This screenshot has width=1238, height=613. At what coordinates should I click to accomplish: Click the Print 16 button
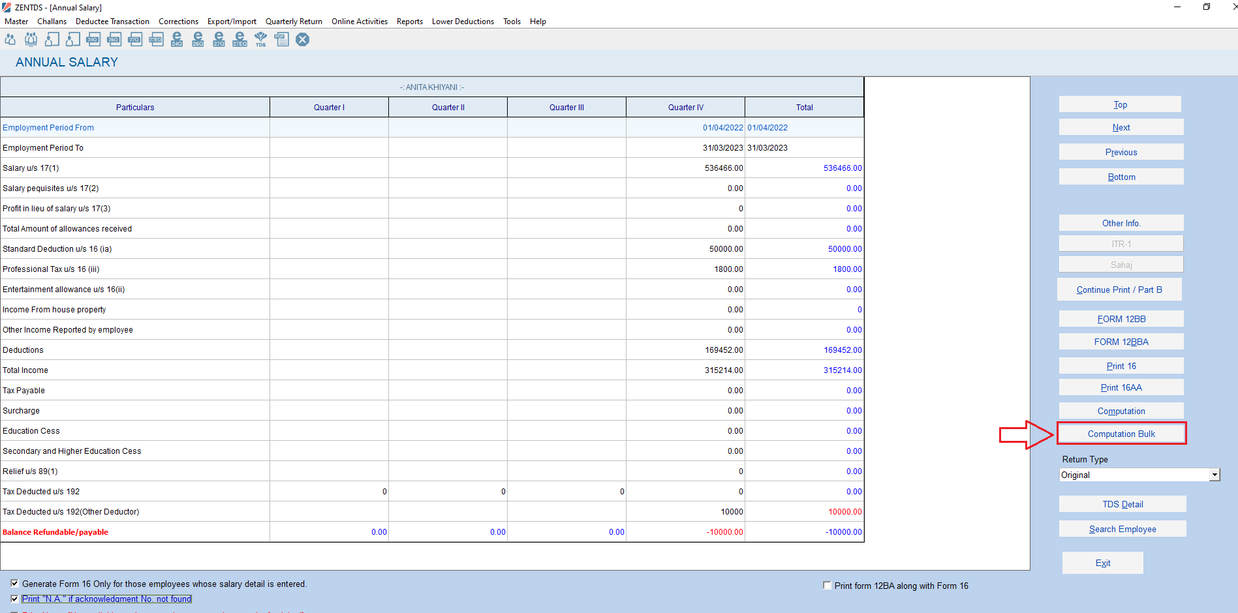(1121, 366)
